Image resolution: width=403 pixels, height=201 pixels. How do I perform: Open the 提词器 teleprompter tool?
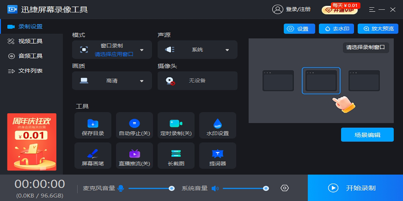pyautogui.click(x=218, y=155)
